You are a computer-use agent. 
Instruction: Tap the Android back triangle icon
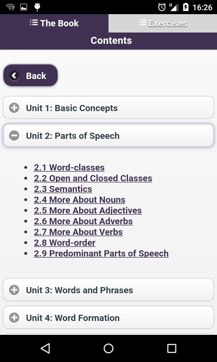(x=45, y=348)
